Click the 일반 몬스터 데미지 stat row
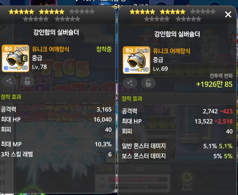This screenshot has width=238, height=195. (x=177, y=146)
